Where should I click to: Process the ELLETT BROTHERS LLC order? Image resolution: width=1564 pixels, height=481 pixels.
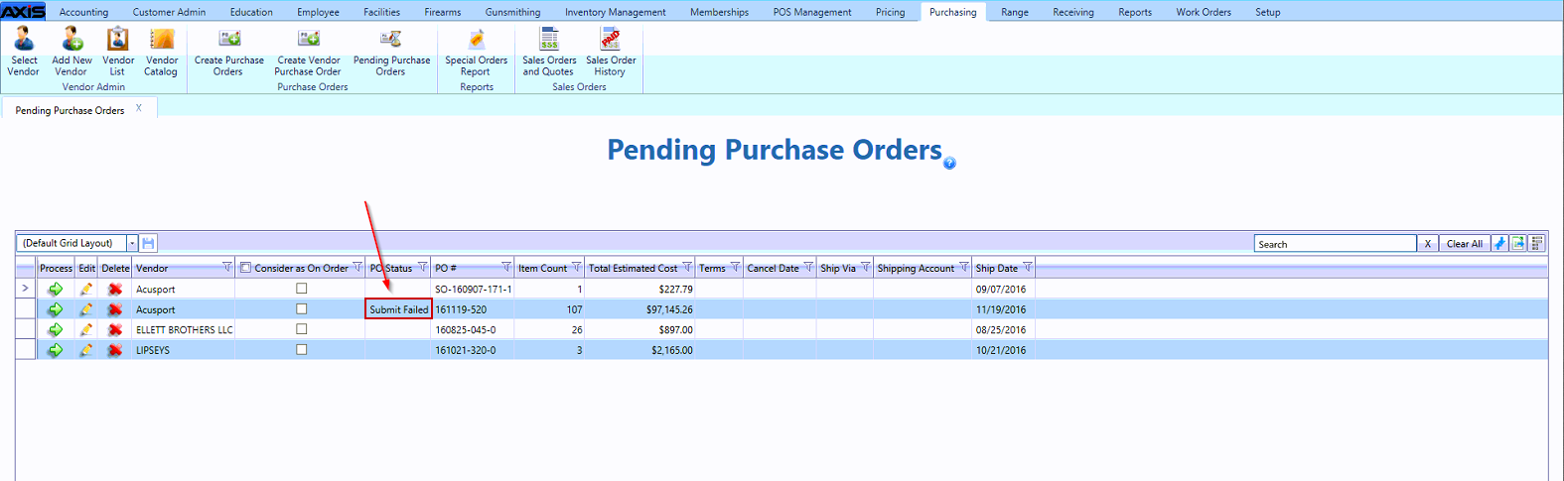point(56,329)
